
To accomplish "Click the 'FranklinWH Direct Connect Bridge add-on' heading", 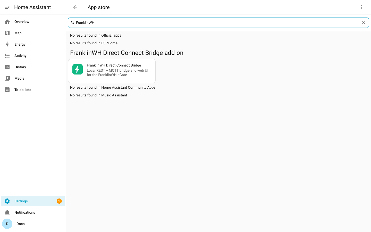I will [x=127, y=53].
